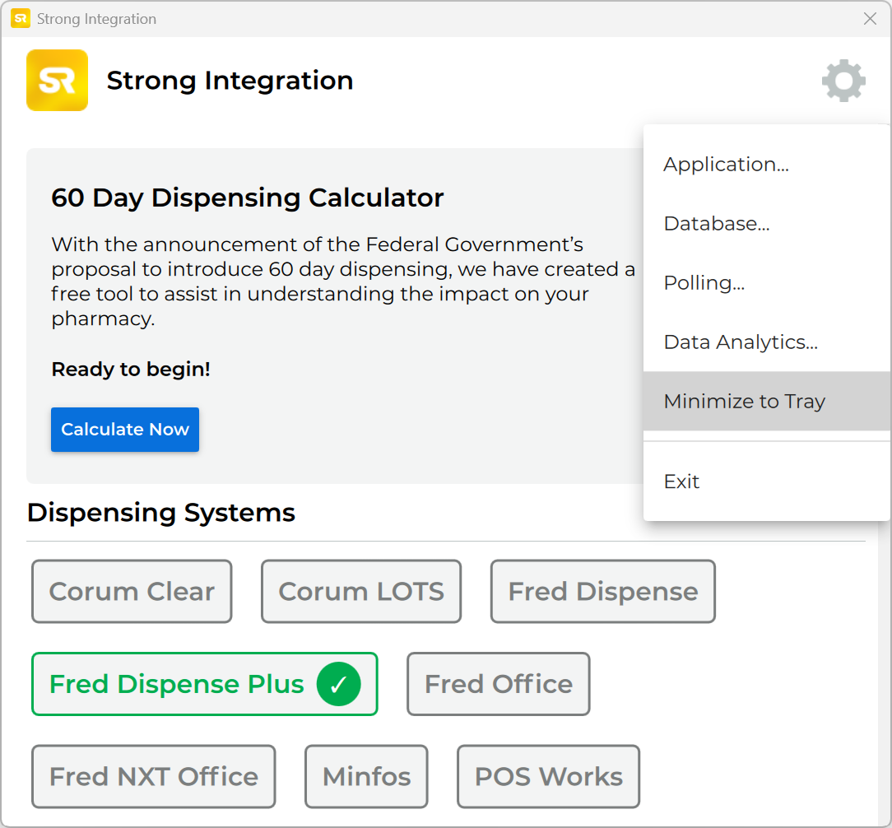Select Polling... in the settings menu
Image resolution: width=892 pixels, height=828 pixels.
tap(766, 283)
